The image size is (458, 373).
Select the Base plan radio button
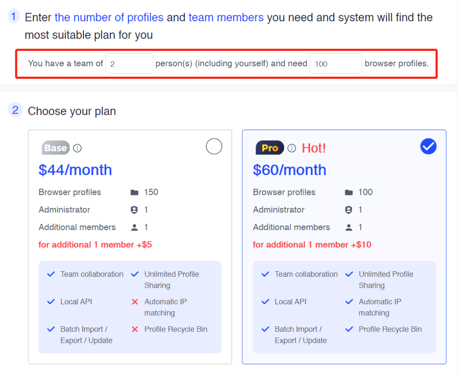[x=214, y=146]
